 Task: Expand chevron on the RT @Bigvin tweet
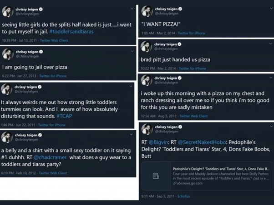coord(271,126)
